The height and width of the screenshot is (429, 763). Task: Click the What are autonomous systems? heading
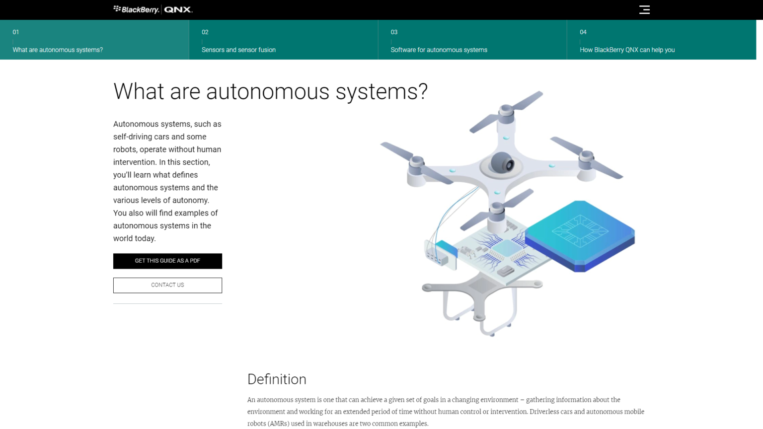click(x=270, y=91)
